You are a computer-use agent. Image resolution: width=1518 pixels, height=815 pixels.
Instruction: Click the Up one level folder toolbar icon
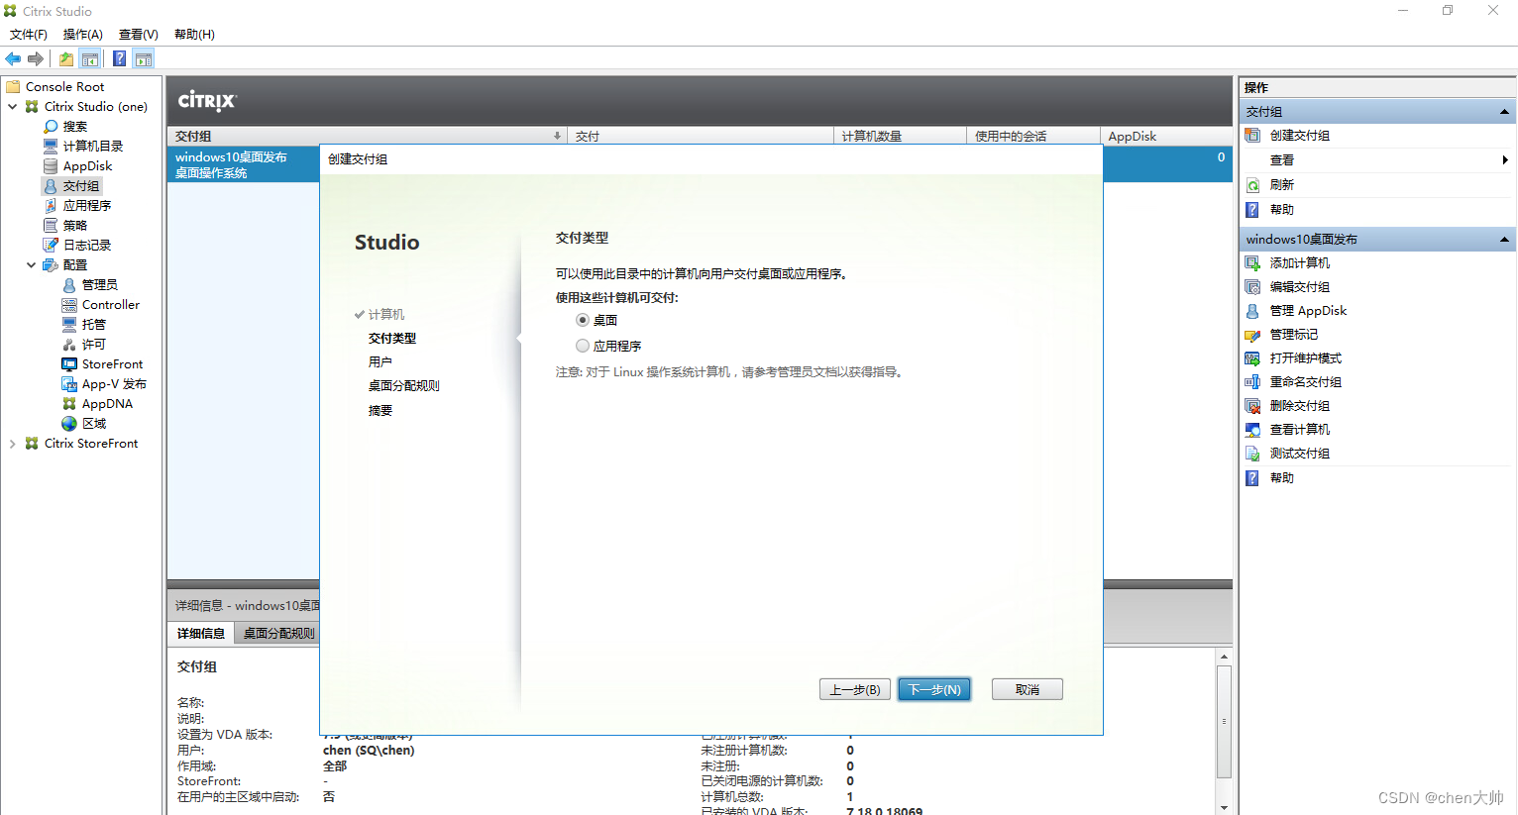point(66,59)
